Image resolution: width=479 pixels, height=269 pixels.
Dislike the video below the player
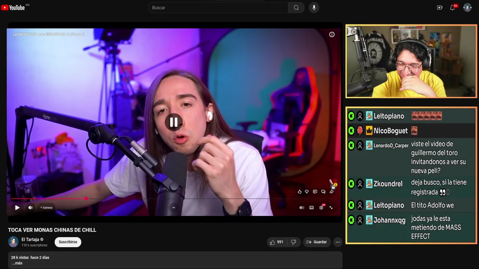point(293,242)
